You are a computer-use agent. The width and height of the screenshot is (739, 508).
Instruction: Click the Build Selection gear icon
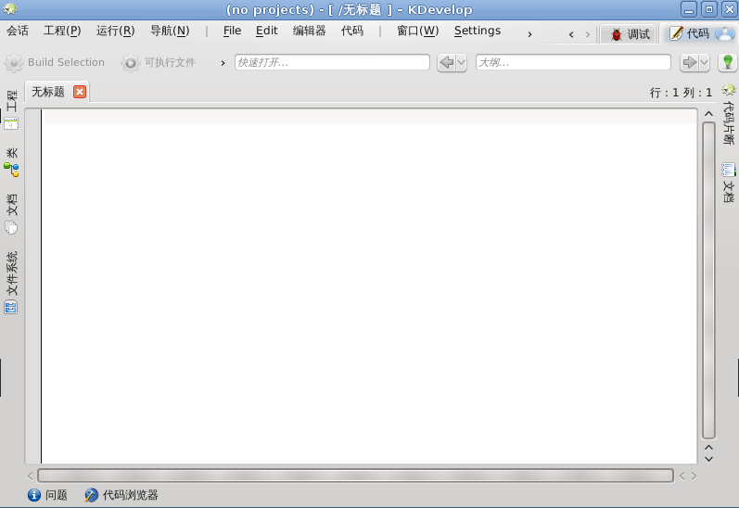(14, 63)
